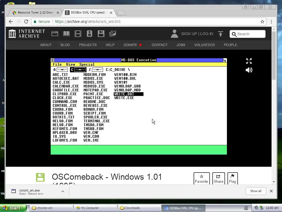Open Windows start button
Screen dimensions: 282x212
pos(13,208)
